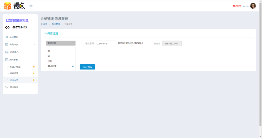Collapse the 系统管理 down chevron

pos(34,59)
